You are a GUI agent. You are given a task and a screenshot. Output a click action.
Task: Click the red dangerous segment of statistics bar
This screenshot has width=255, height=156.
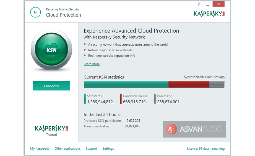point(189,84)
